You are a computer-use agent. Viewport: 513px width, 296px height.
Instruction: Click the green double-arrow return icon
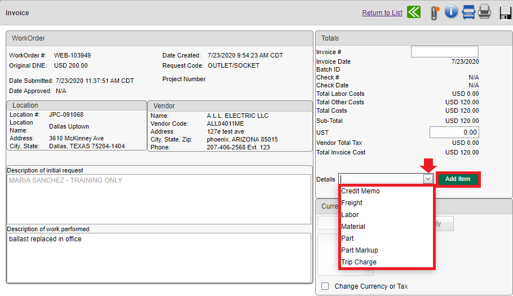[414, 12]
